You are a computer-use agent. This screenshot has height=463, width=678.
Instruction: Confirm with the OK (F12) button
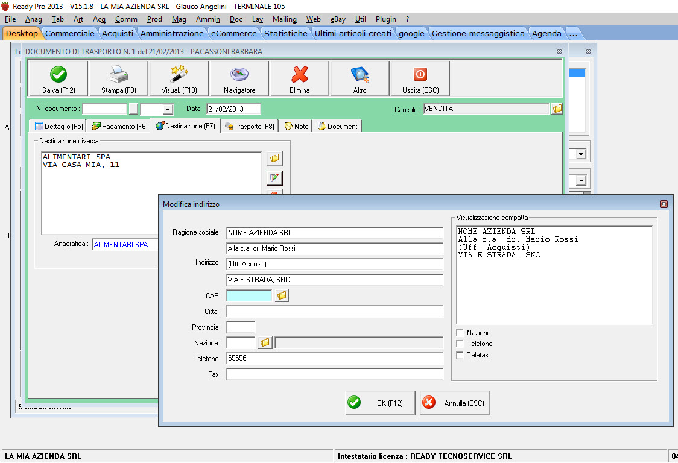[380, 403]
